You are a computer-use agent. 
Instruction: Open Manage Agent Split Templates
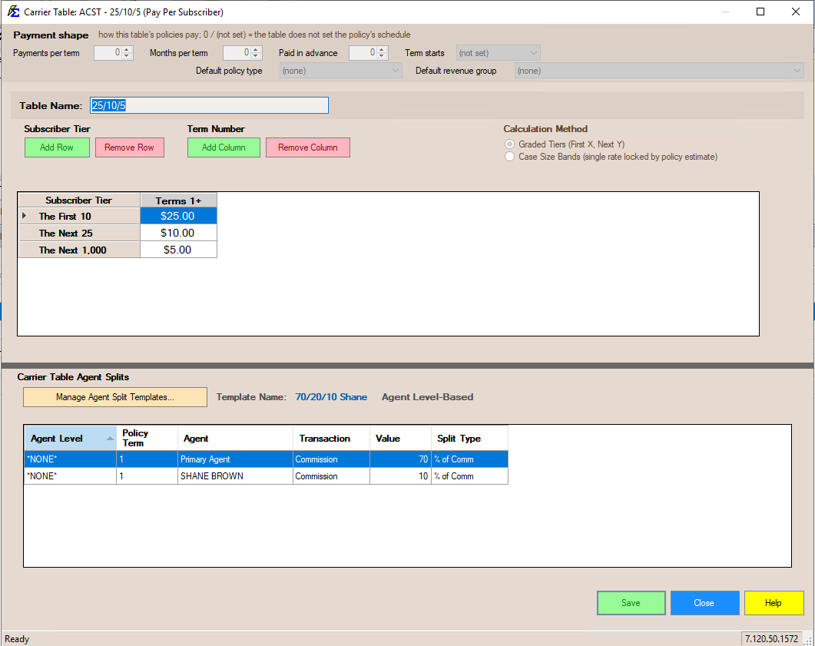[115, 397]
